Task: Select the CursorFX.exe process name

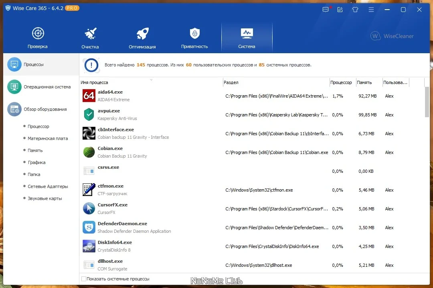Action: 112,205
